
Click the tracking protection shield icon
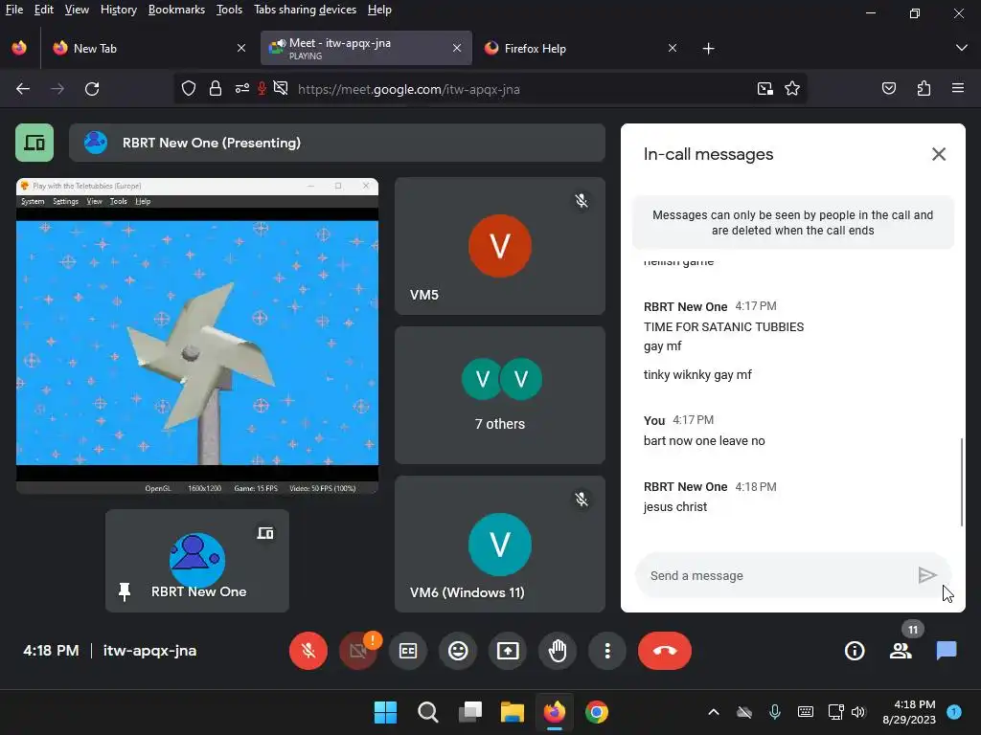(x=189, y=89)
